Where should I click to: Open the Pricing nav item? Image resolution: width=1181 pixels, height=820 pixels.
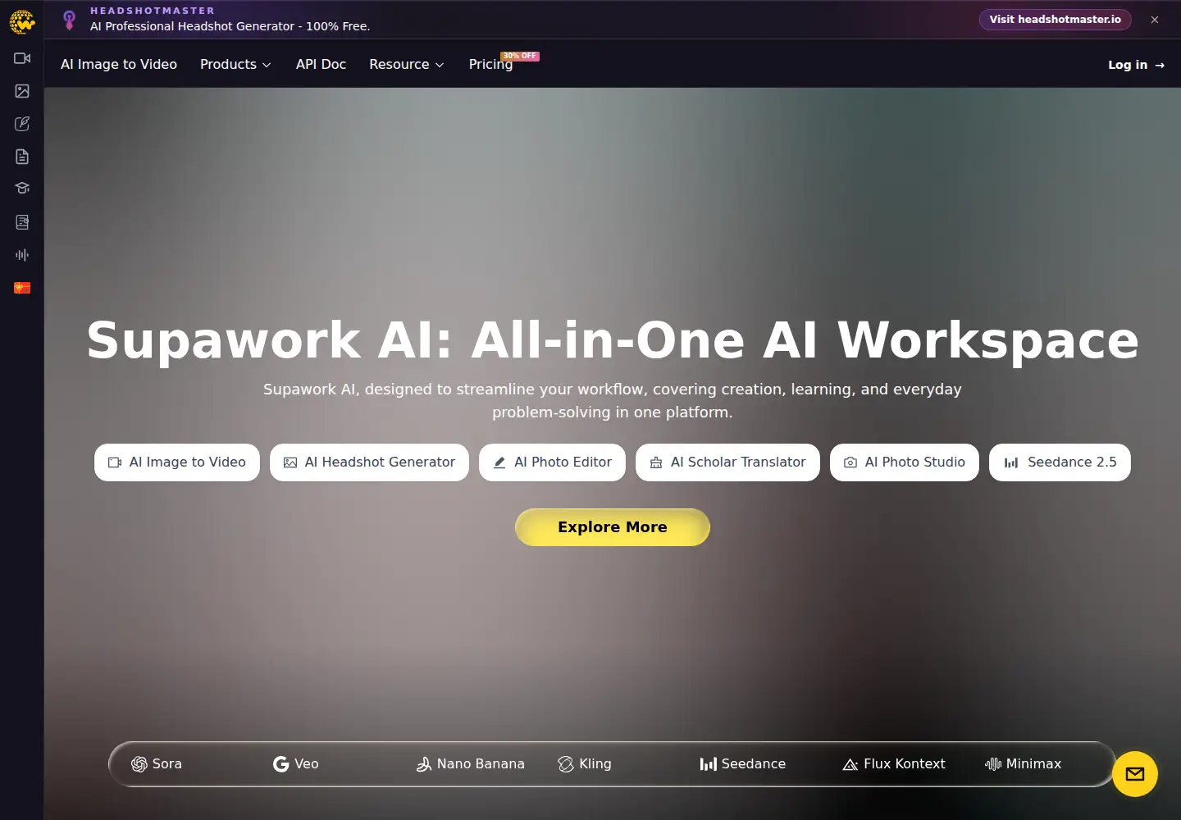click(x=490, y=64)
